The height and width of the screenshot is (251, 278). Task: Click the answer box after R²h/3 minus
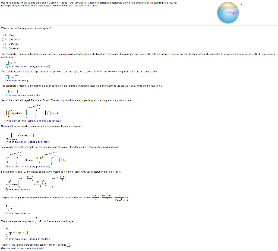click(x=15, y=208)
